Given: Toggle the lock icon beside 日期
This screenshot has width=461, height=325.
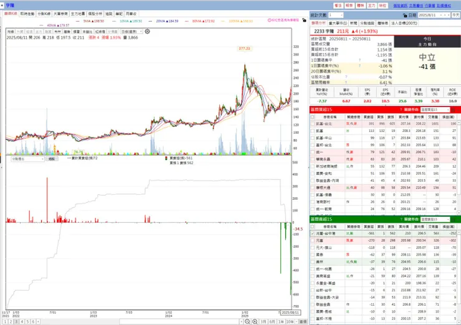Looking at the screenshot, I should tap(405, 15).
